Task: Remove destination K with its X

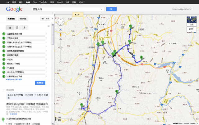Action: point(47,76)
